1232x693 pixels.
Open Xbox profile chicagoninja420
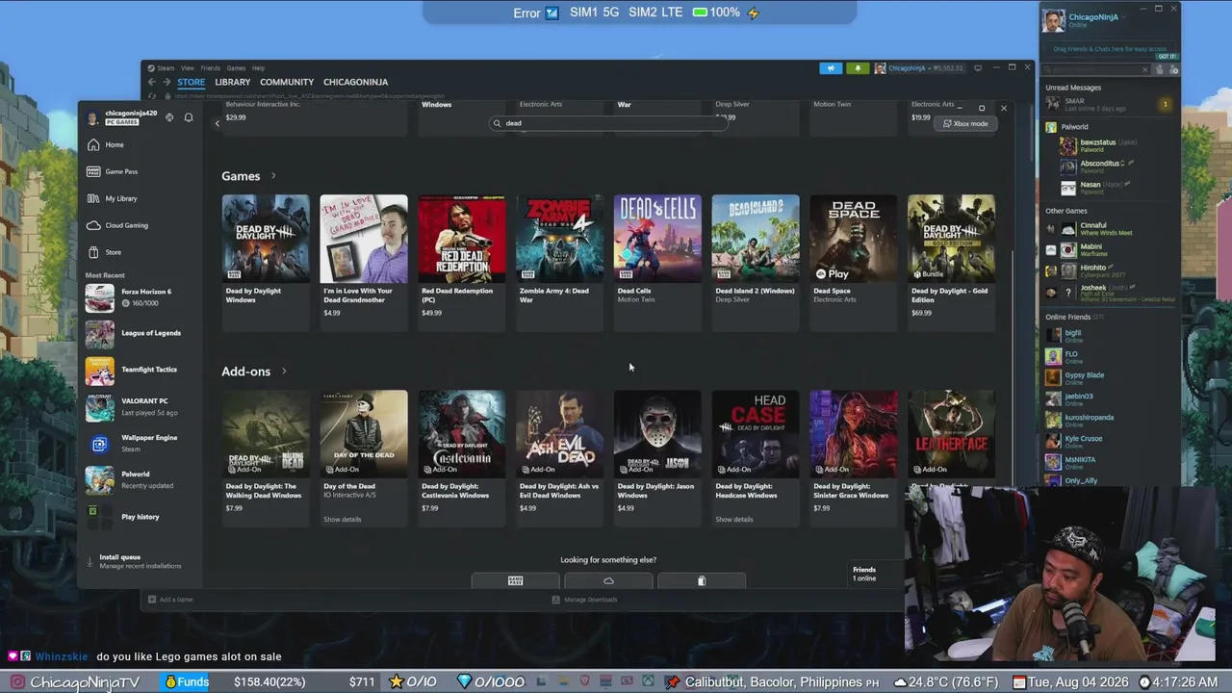(121, 117)
